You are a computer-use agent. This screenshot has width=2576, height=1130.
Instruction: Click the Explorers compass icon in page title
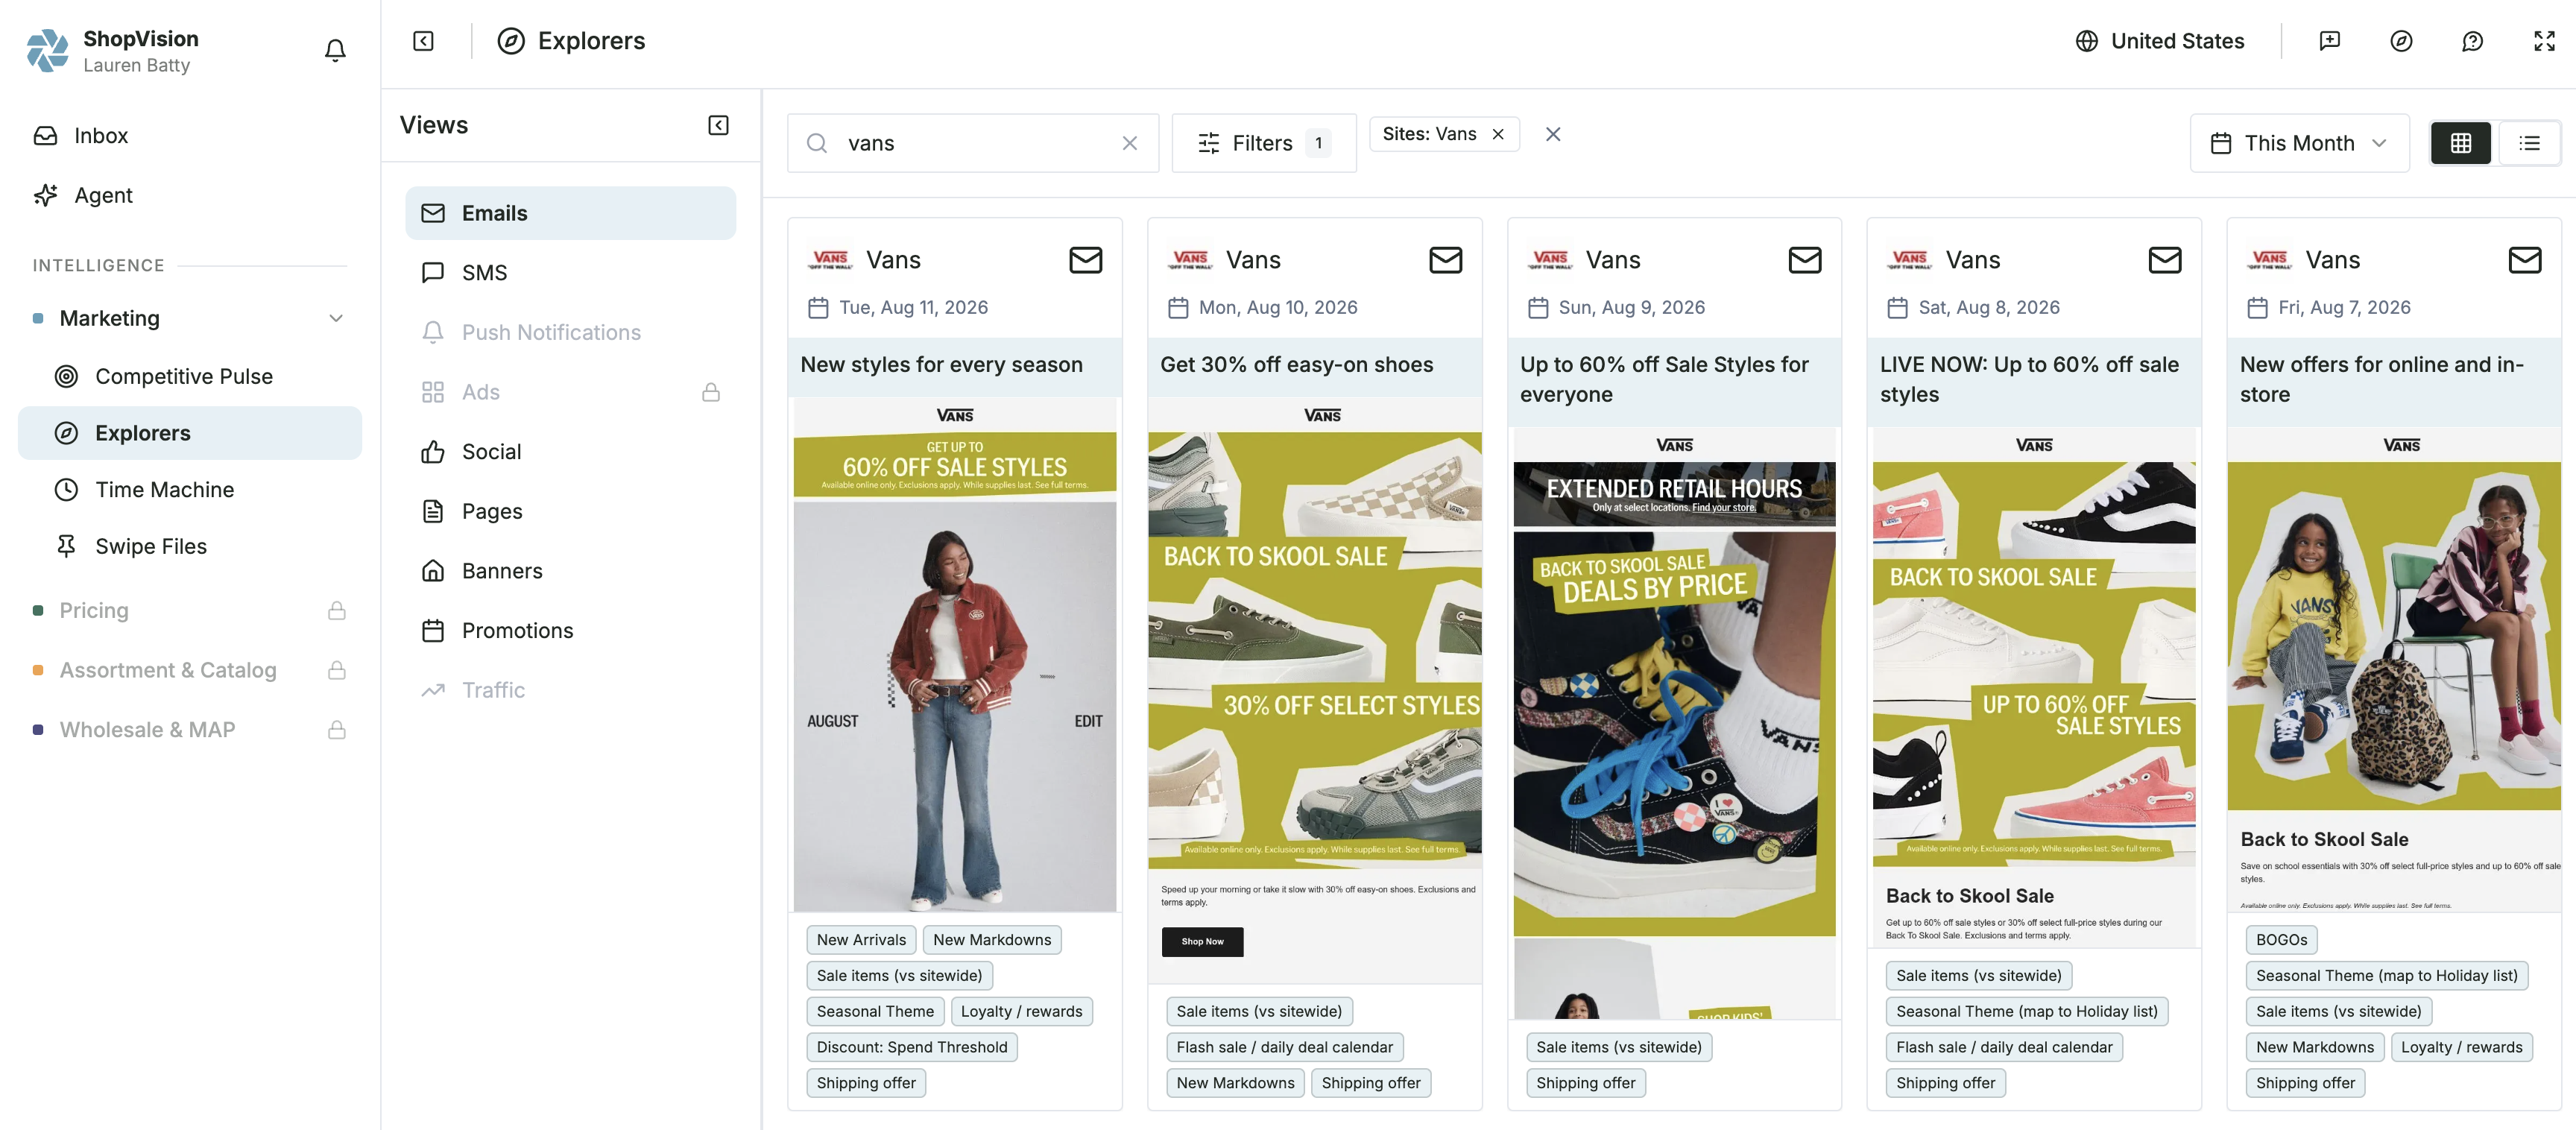(511, 41)
